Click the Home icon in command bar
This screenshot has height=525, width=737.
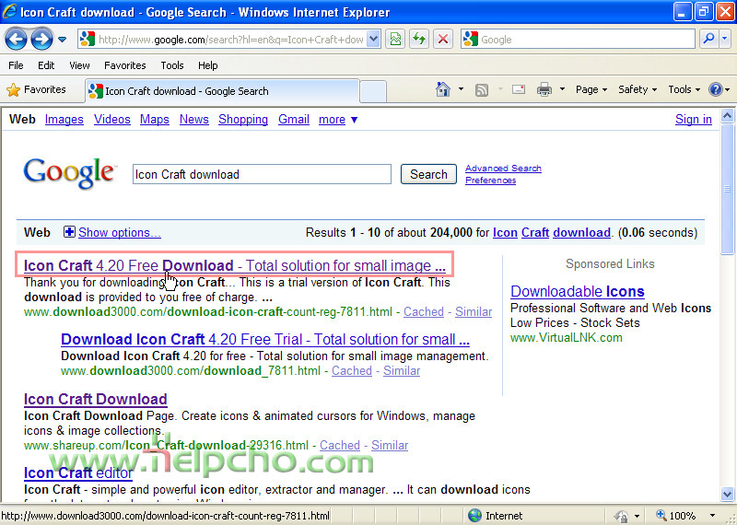coord(443,89)
